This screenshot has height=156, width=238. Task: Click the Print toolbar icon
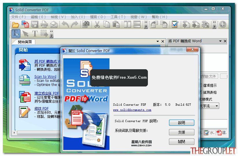(x=44, y=24)
